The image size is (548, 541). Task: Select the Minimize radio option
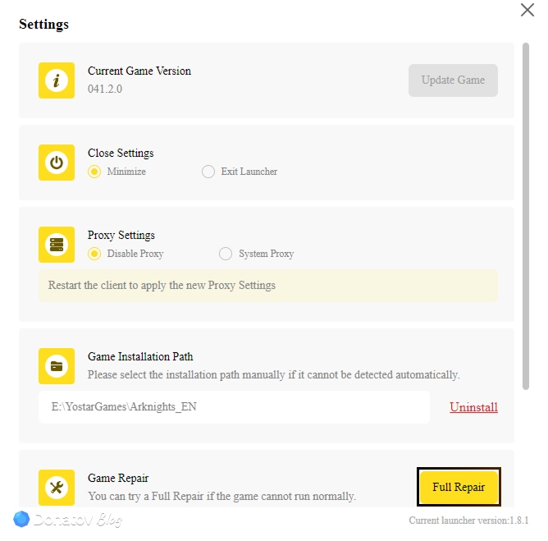94,172
